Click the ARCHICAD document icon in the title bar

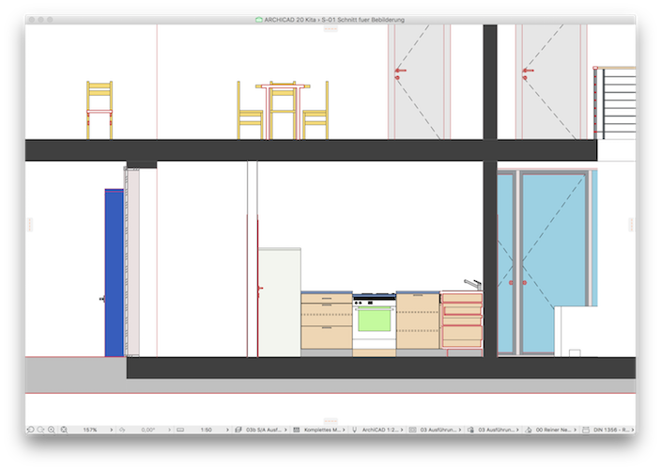[x=259, y=20]
